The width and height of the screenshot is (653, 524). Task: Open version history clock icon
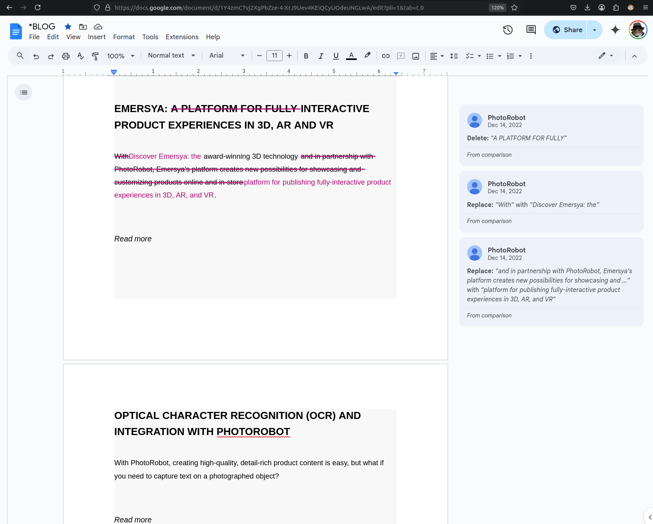(508, 30)
